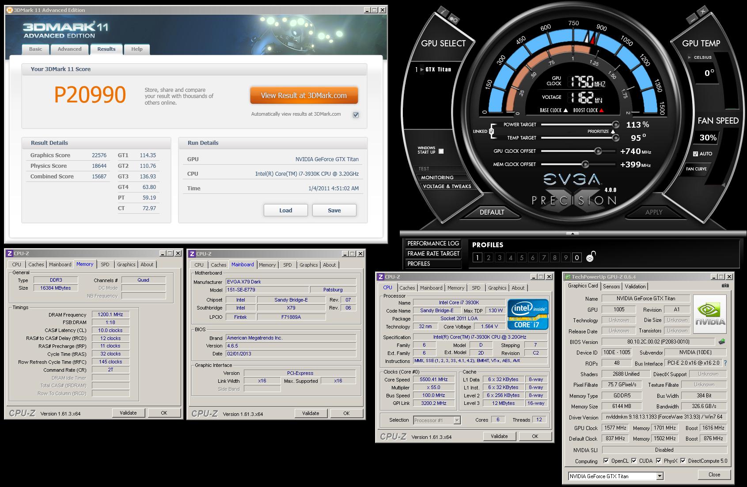Click the profile lock icon
This screenshot has width=747, height=487.
coord(591,257)
